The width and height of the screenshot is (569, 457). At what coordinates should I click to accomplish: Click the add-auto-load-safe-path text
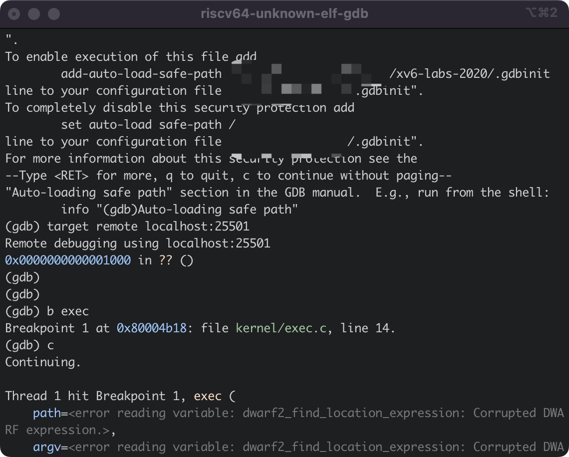point(141,73)
